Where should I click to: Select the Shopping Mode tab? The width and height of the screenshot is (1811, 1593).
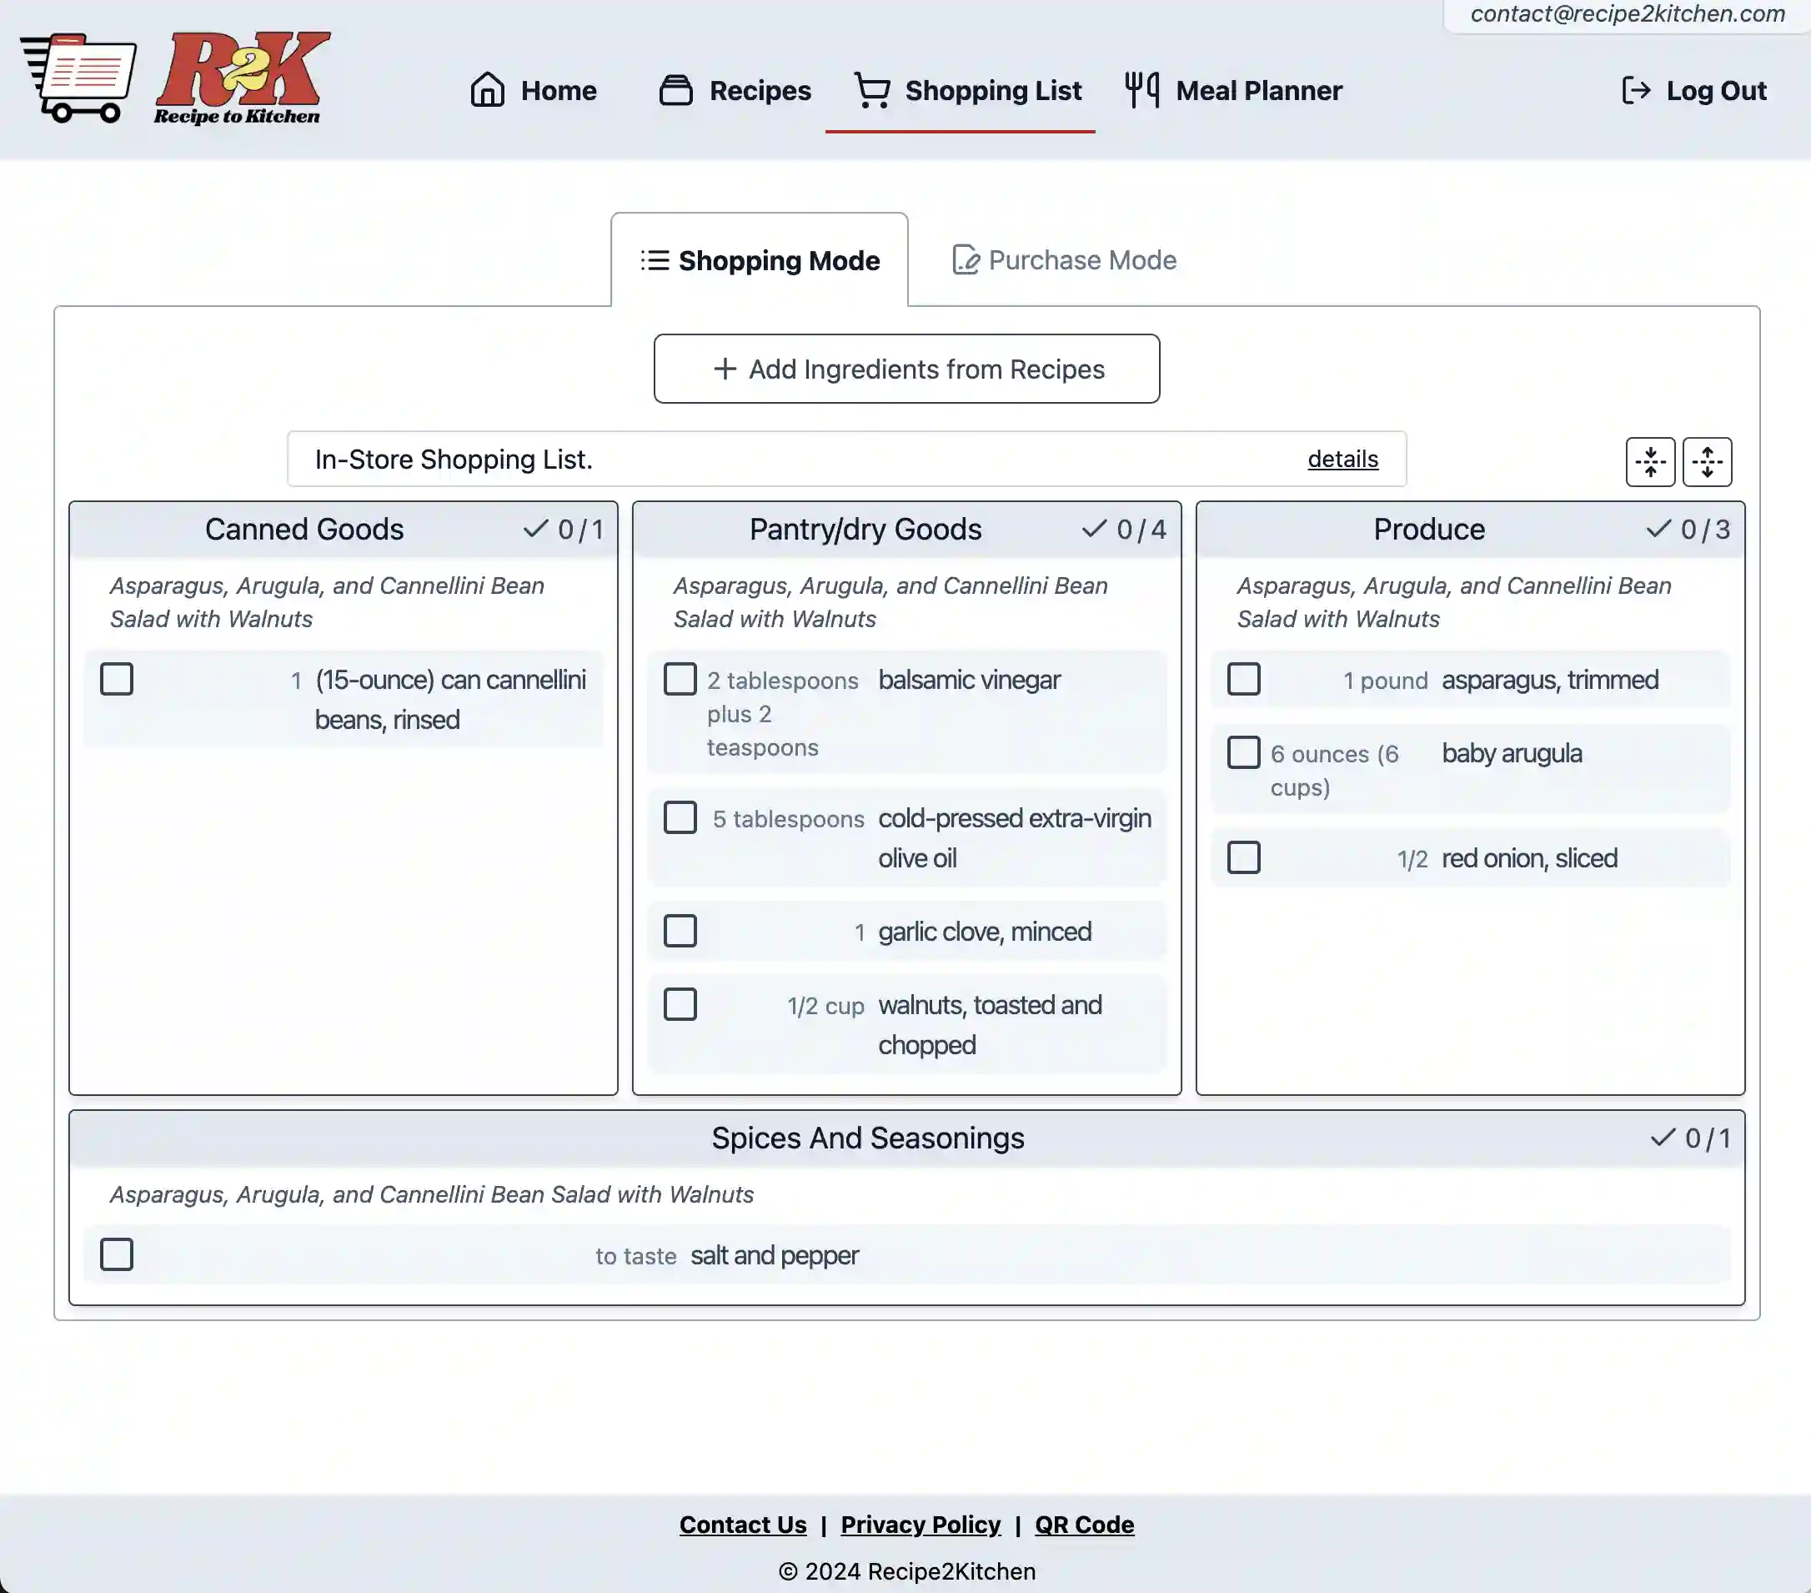tap(760, 259)
